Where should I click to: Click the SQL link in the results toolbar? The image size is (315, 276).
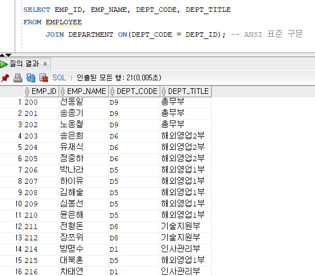(x=59, y=77)
